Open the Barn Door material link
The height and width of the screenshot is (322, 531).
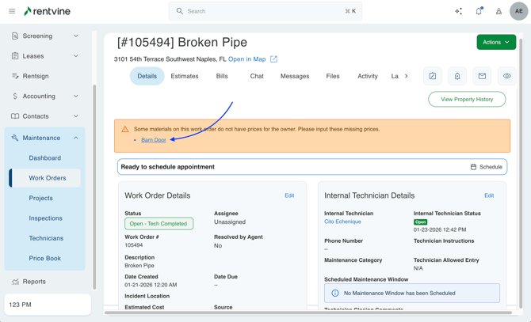pos(154,140)
